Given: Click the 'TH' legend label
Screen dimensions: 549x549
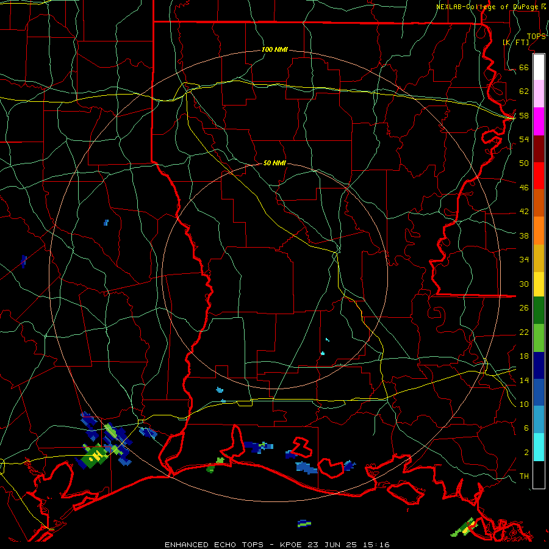Looking at the screenshot, I should coord(524,476).
